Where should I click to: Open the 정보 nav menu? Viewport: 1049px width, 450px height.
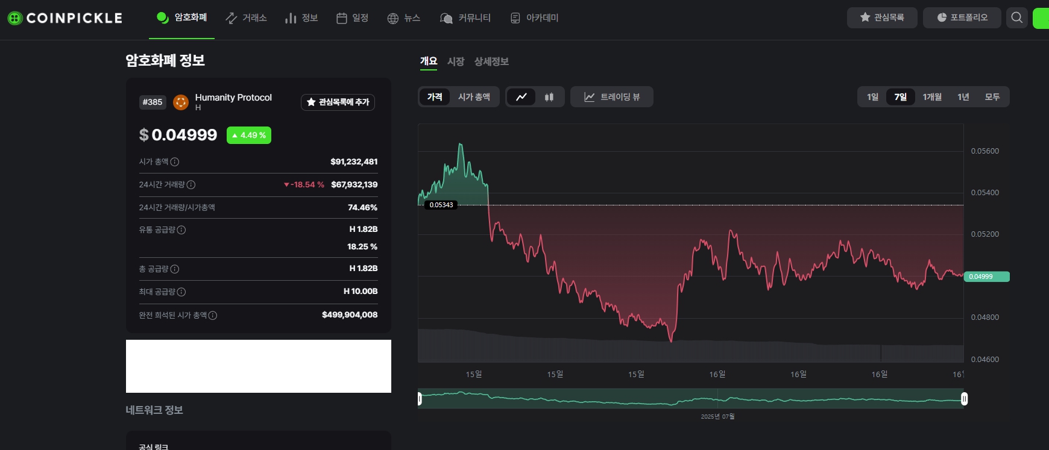tap(301, 18)
